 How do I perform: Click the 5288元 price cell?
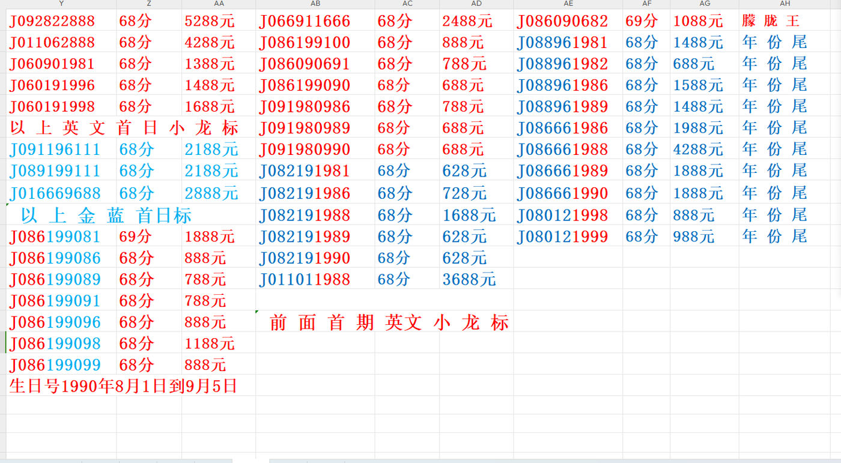click(210, 22)
